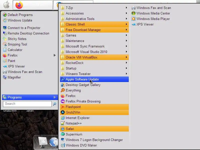The width and height of the screenshot is (200, 150).
Task: Open the Microsoft Sync Framework folder
Action: [x=94, y=46]
